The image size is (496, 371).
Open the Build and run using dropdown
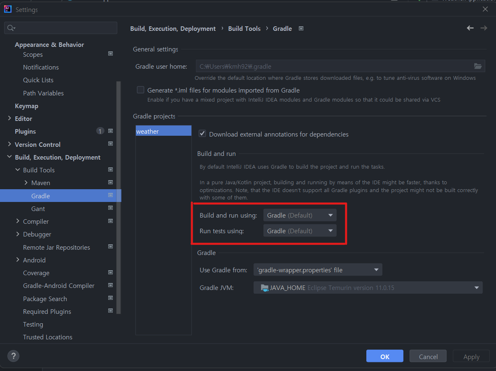coord(300,215)
